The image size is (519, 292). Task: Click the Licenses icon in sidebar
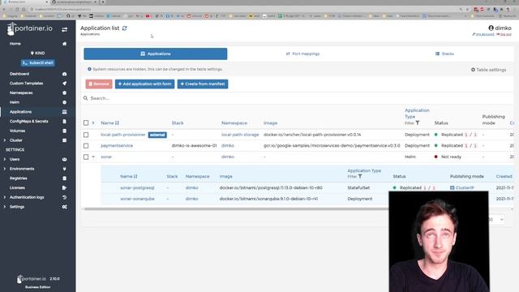pos(65,187)
